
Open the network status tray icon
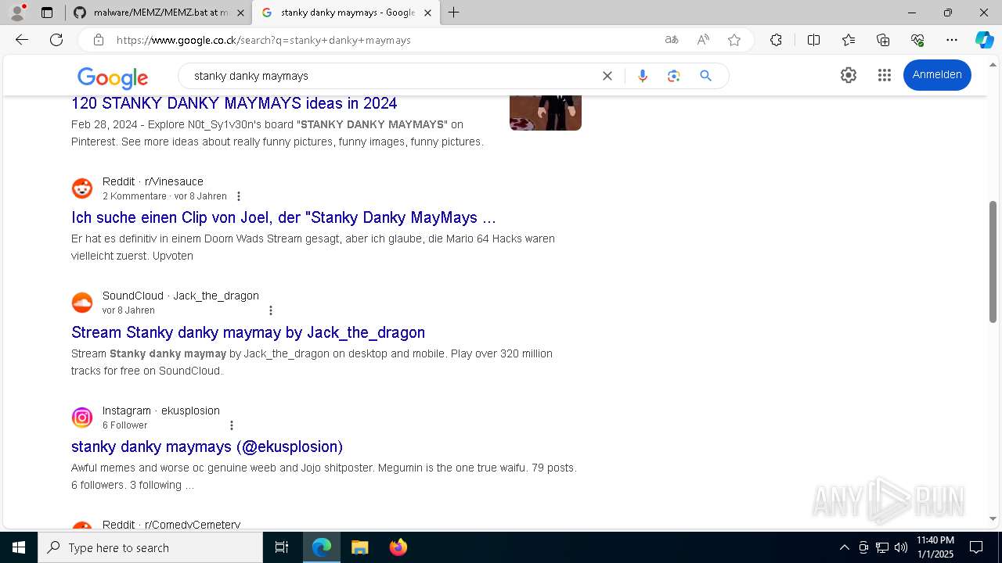pyautogui.click(x=882, y=547)
